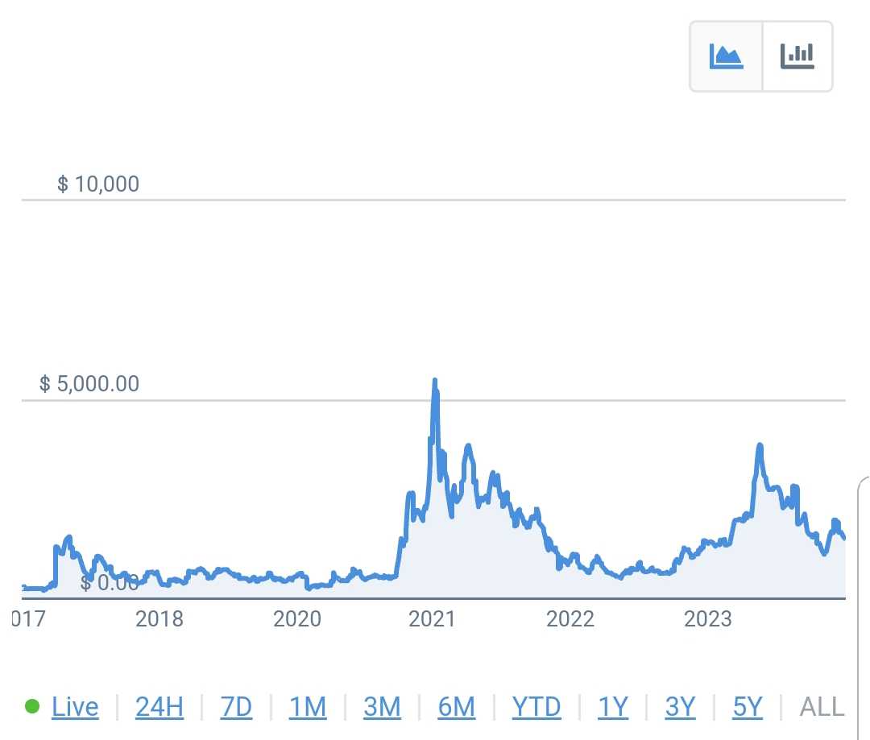Select the 5Y time range

(x=748, y=707)
